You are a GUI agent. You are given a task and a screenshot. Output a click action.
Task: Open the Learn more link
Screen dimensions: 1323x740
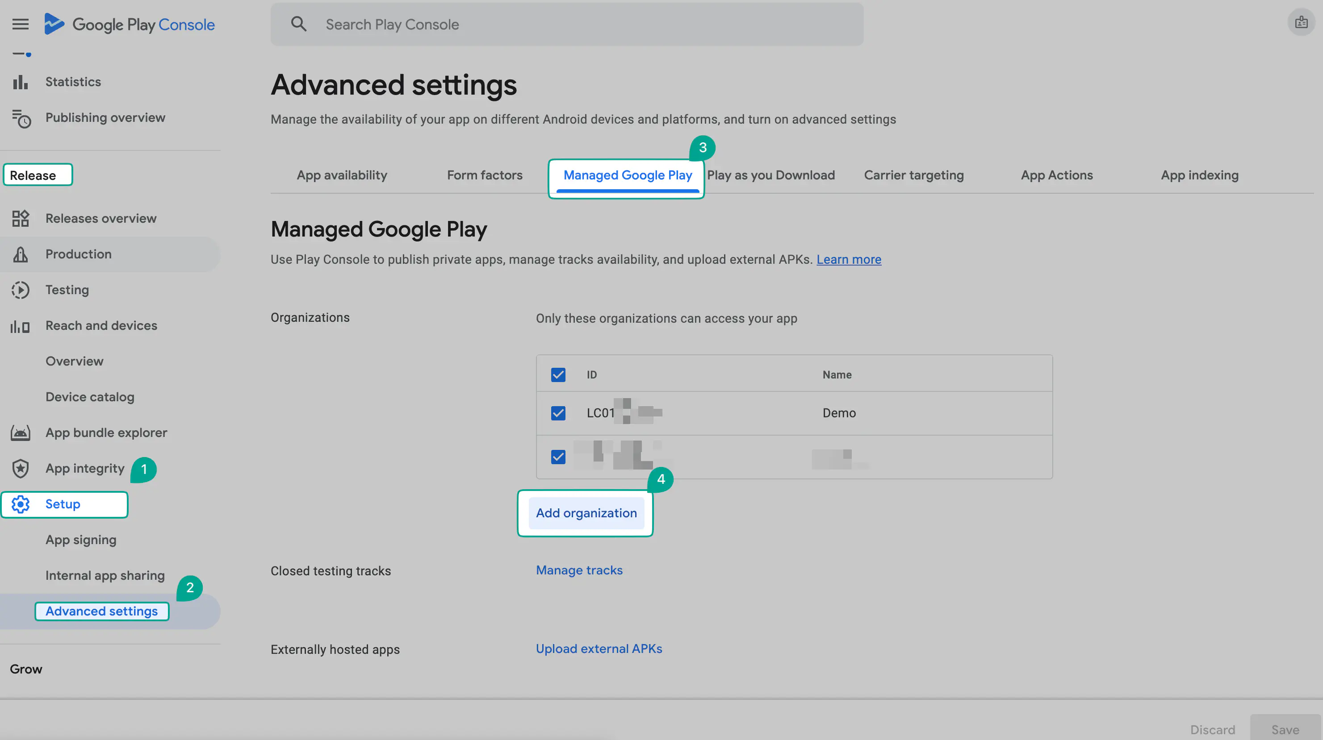tap(849, 260)
